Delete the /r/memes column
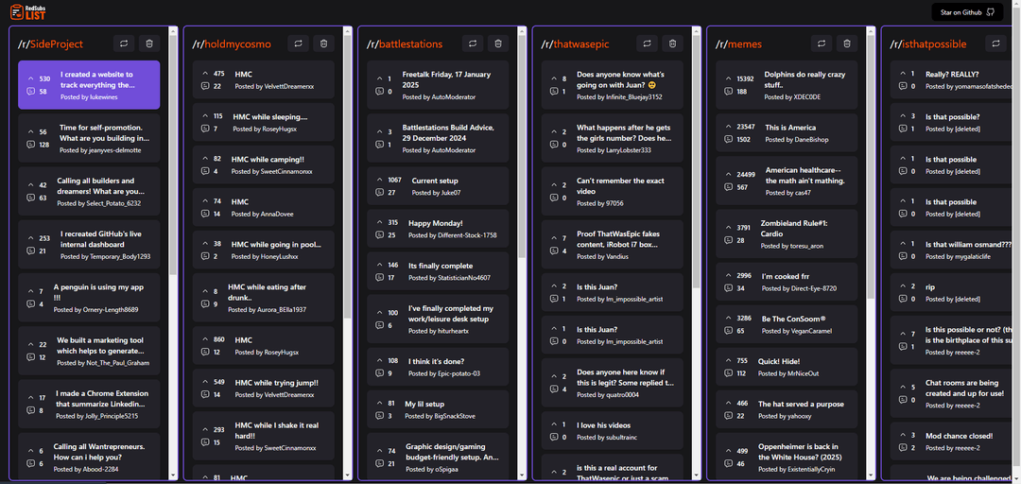1021x484 pixels. point(846,43)
